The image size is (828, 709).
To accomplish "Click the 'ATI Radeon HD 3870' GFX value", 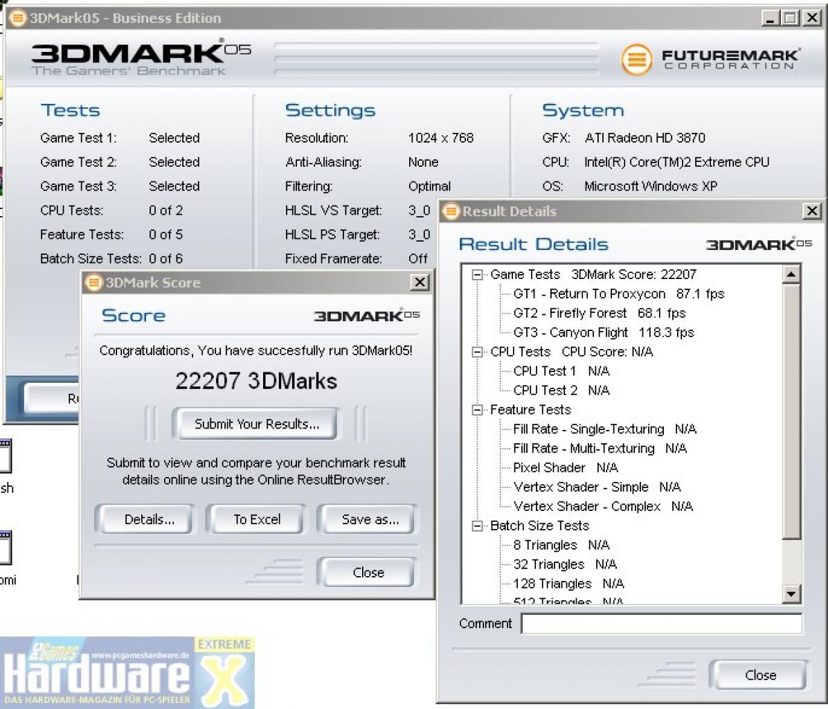I will [645, 138].
